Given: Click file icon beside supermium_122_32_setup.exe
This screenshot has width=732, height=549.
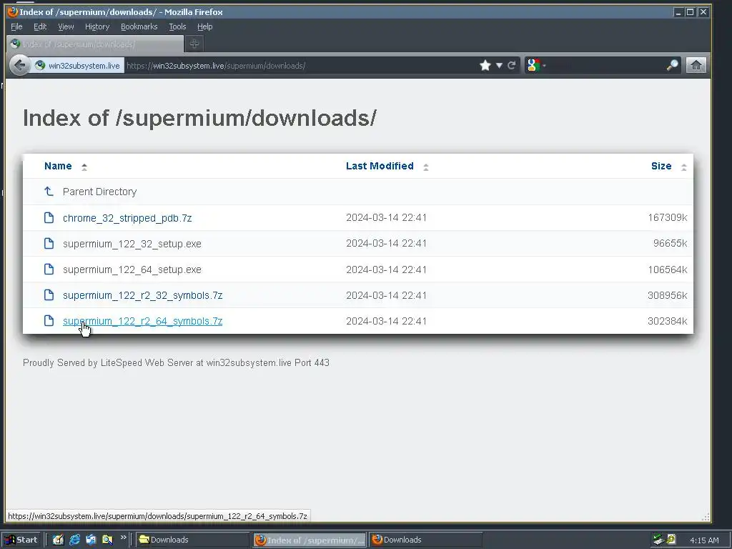Looking at the screenshot, I should [x=49, y=243].
